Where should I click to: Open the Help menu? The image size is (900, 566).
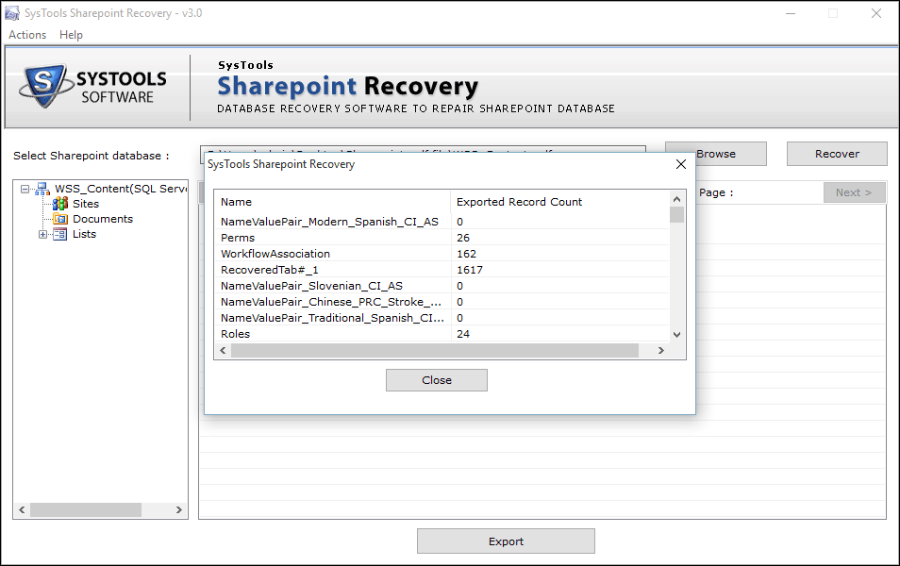(x=71, y=35)
